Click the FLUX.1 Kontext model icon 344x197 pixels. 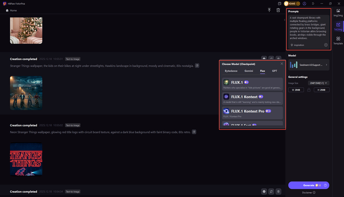[226, 97]
